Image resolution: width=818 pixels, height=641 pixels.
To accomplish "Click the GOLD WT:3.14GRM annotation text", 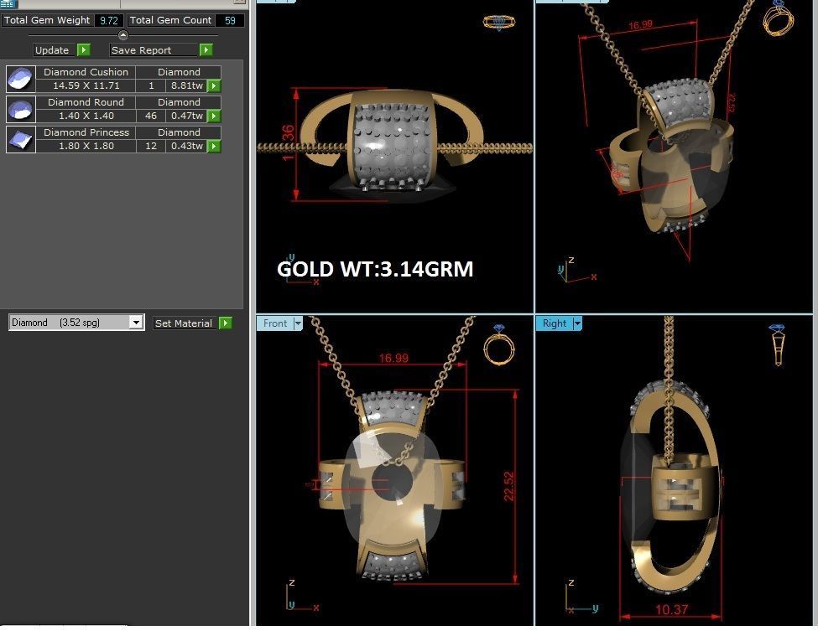I will click(375, 270).
